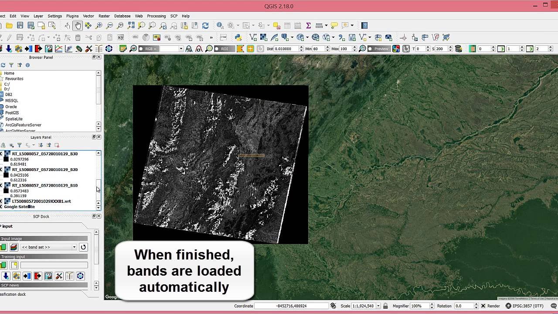Toggle visibility of RT_L5008057_05720010129_B10 layer
The width and height of the screenshot is (558, 314).
(x=1, y=185)
